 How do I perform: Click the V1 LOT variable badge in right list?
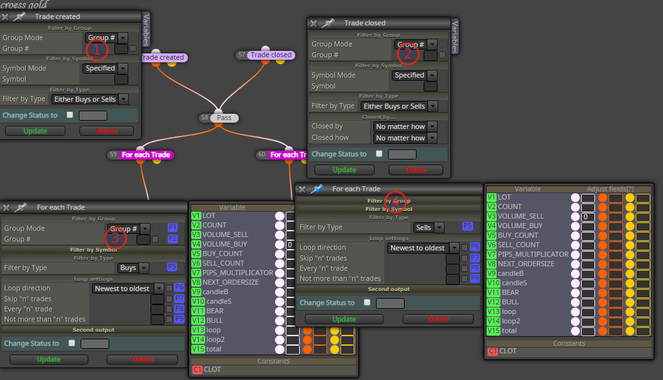click(x=492, y=197)
